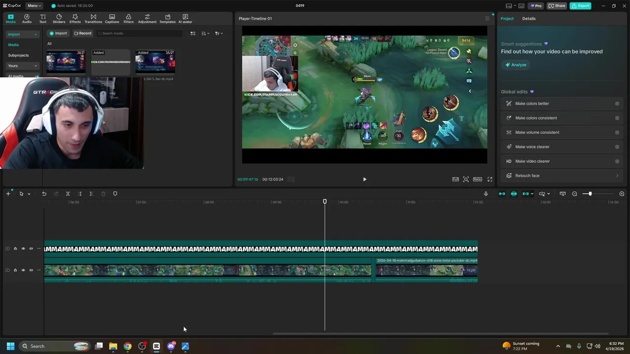The height and width of the screenshot is (354, 630).
Task: Click the player zoom scan icon
Action: [466, 179]
